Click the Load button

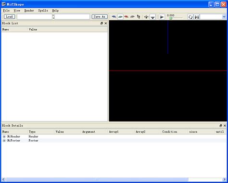pyautogui.click(x=9, y=17)
